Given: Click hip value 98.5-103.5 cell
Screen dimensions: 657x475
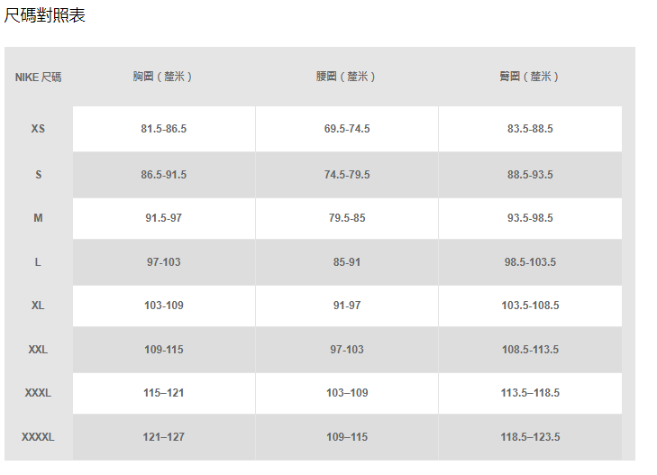Looking at the screenshot, I should 530,262.
